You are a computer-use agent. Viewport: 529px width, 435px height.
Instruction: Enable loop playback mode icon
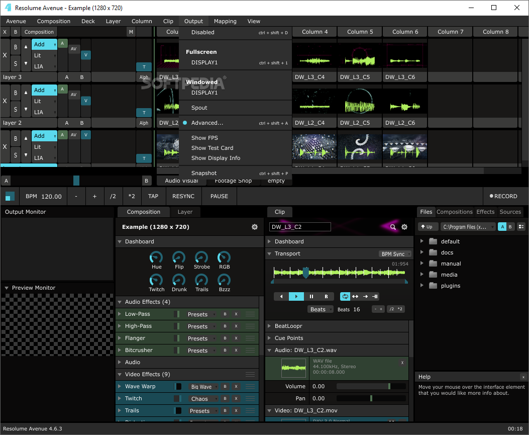[x=345, y=297]
